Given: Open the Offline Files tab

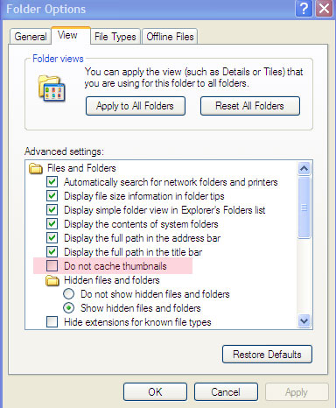Looking at the screenshot, I should (170, 37).
